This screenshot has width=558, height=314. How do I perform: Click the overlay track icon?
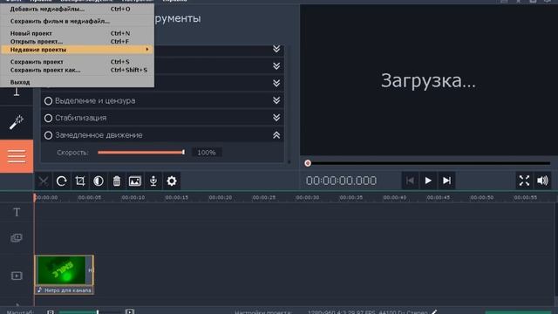point(17,238)
